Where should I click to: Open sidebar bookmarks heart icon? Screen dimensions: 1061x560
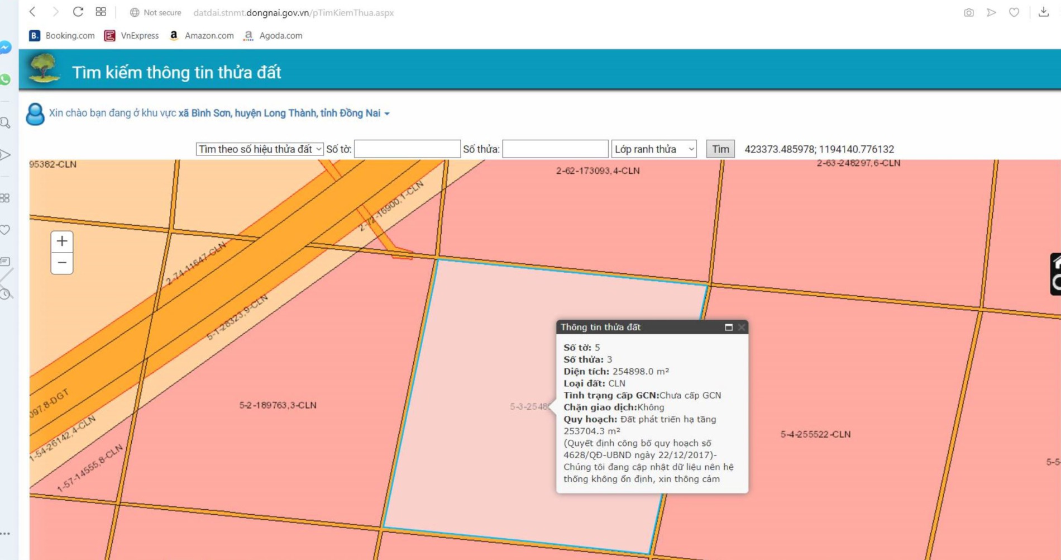pos(5,230)
